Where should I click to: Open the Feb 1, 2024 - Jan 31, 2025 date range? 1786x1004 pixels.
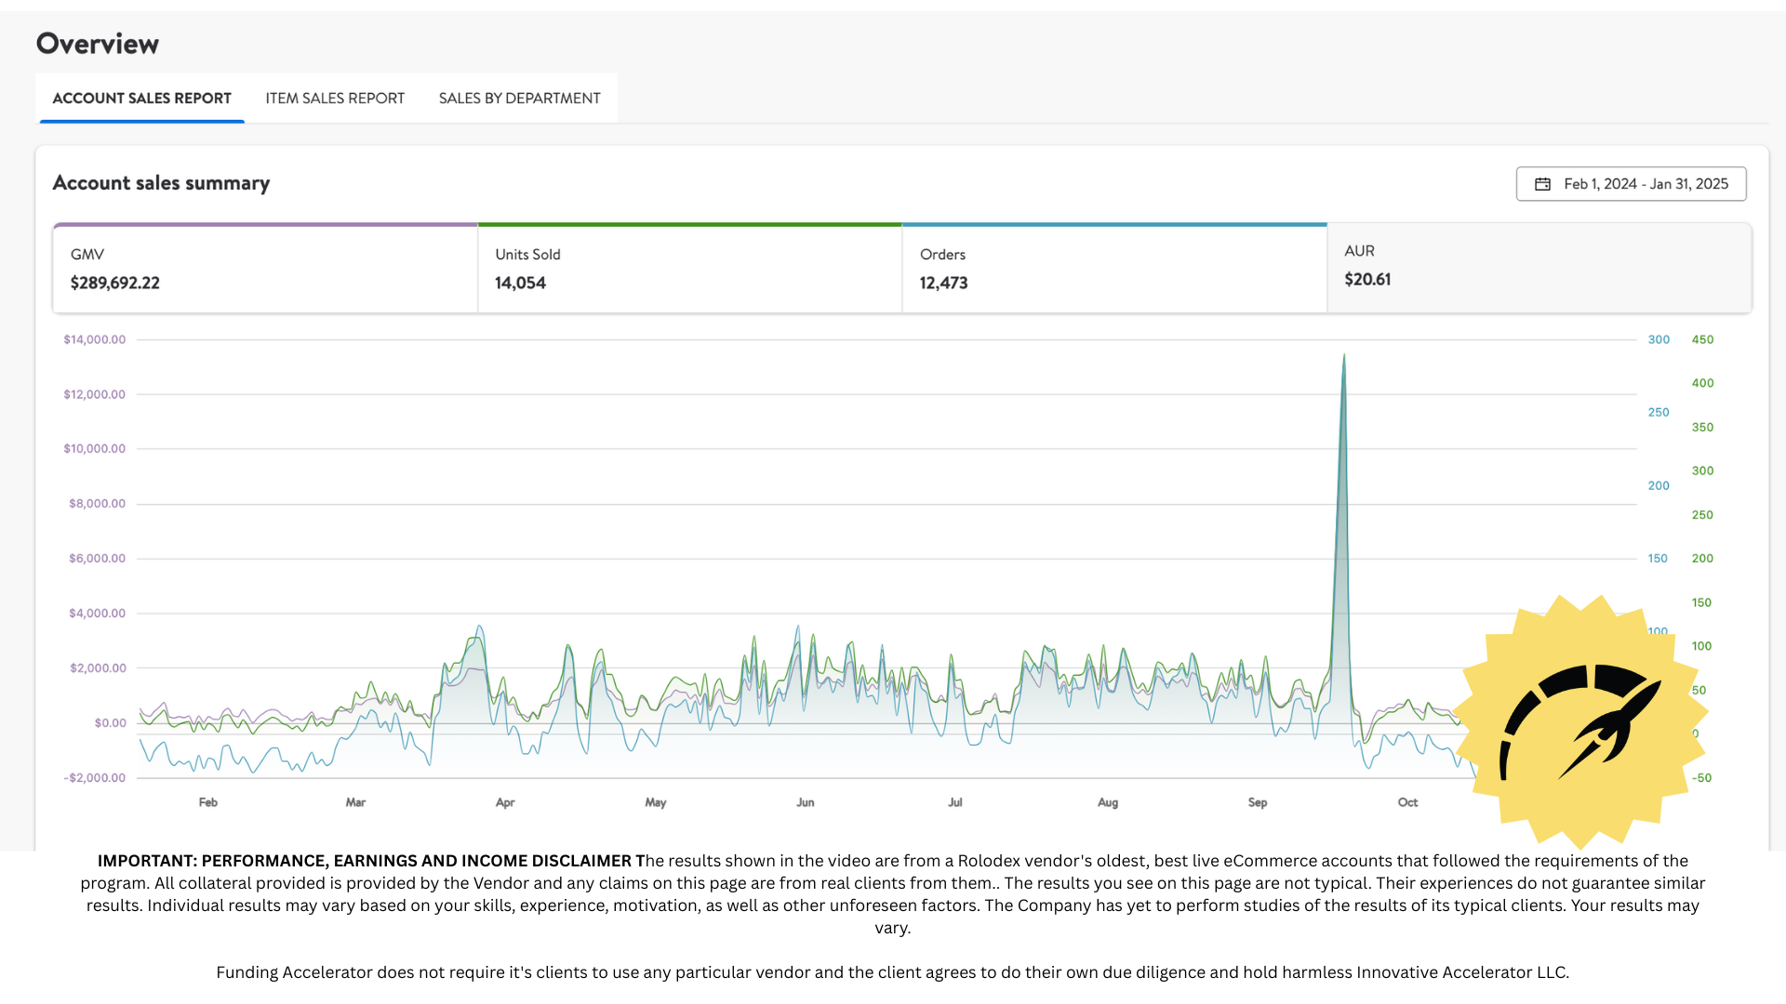(1645, 184)
